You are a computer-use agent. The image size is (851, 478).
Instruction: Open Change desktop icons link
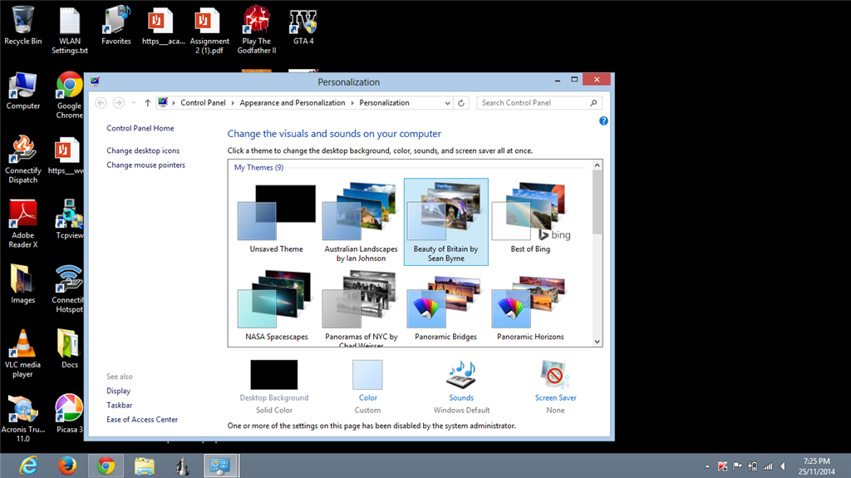coord(143,150)
